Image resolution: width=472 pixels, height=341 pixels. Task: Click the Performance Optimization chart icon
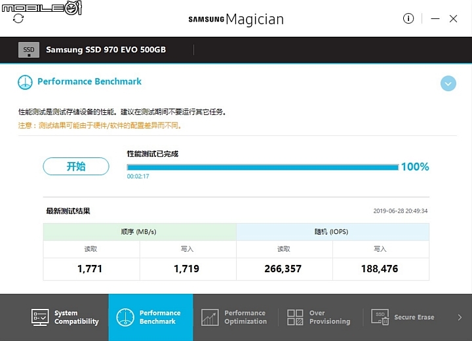click(210, 317)
